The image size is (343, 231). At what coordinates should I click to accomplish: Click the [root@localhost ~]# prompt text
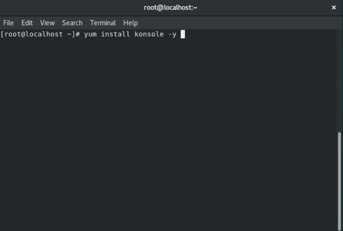41,34
